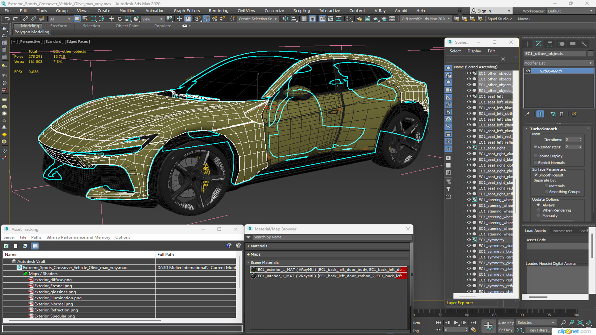
Task: Click Pin Stack icon under modifier stack
Action: point(528,114)
